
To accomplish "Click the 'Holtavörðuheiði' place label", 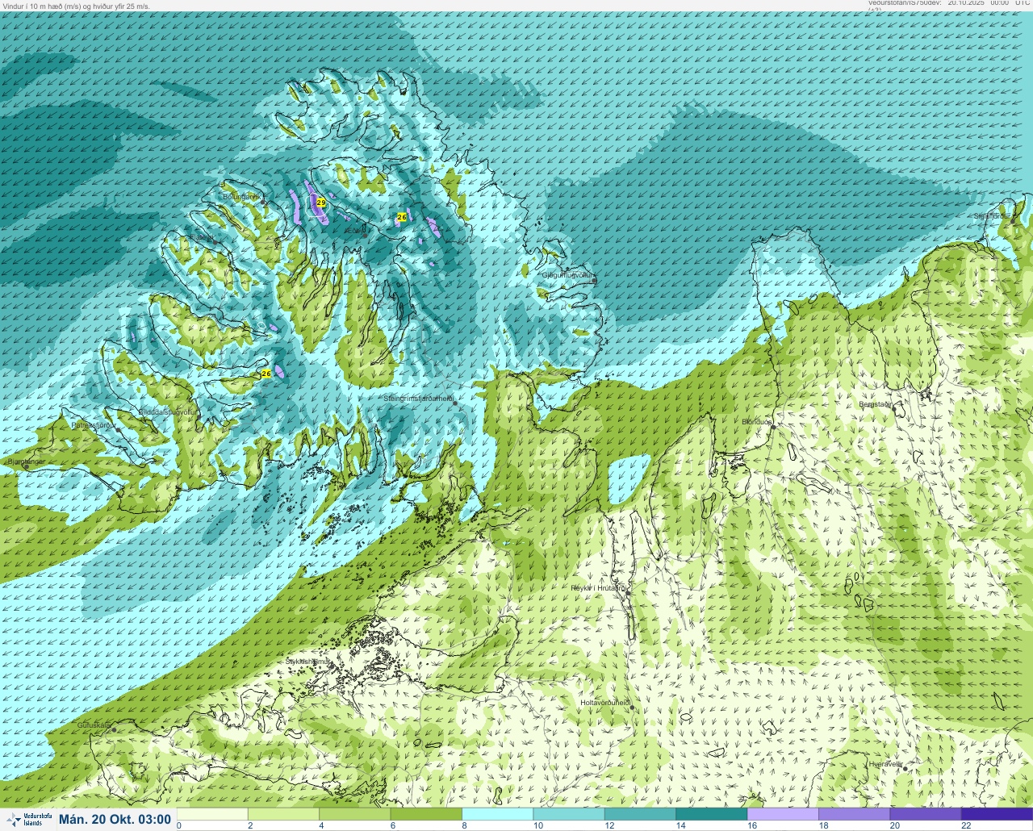I will pyautogui.click(x=605, y=703).
